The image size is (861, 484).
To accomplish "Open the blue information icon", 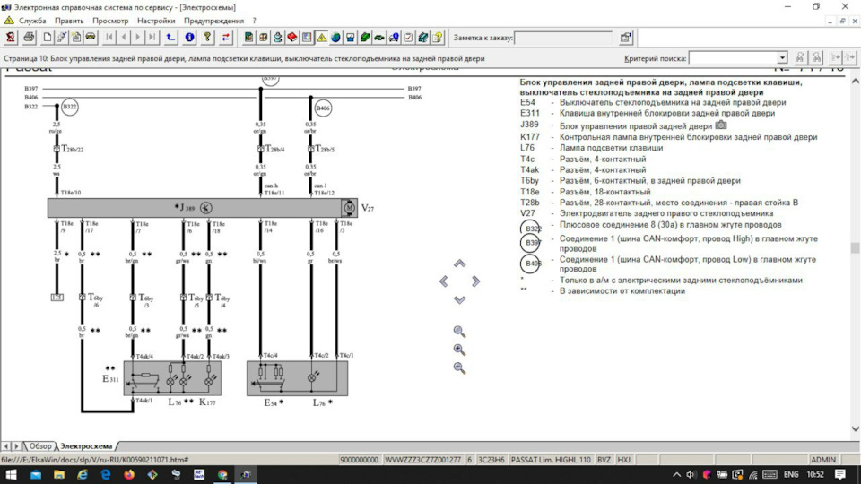I will 189,38.
